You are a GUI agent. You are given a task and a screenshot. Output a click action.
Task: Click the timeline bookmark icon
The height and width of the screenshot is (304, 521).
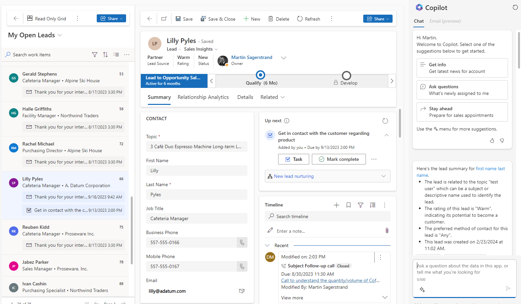pyautogui.click(x=349, y=205)
